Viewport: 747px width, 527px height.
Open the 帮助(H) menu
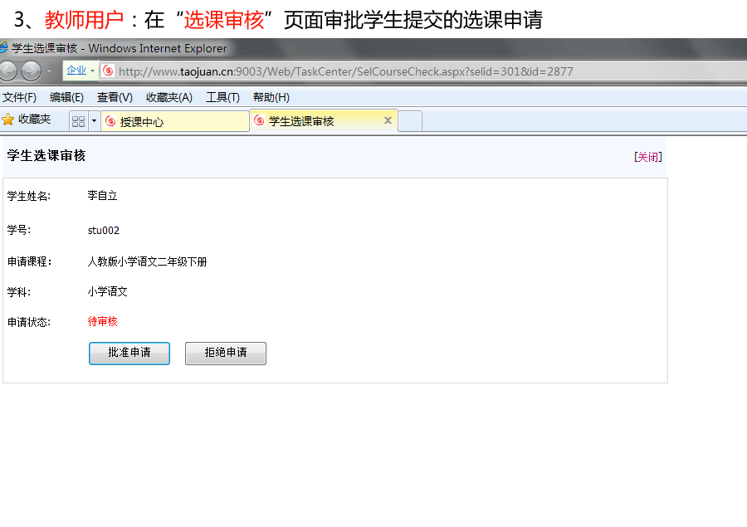coord(271,97)
